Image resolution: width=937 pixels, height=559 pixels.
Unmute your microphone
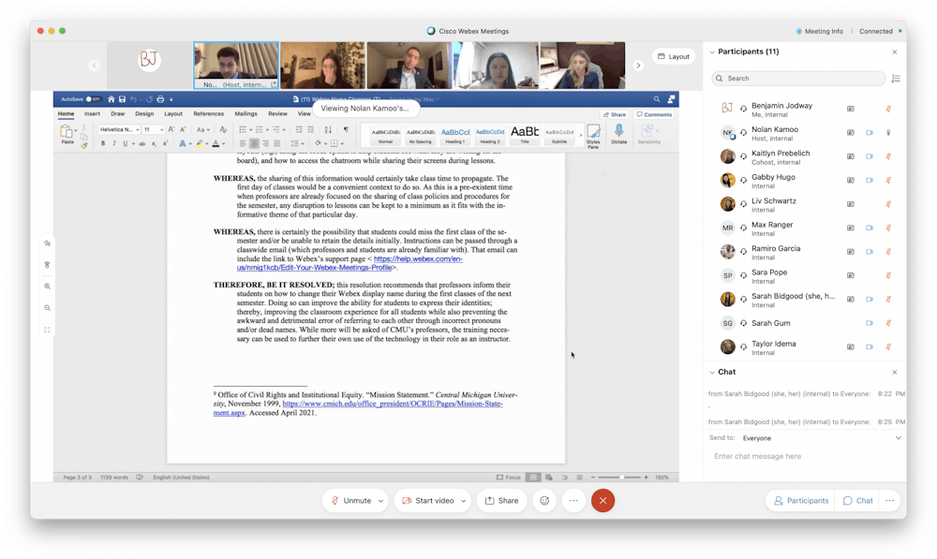[350, 501]
